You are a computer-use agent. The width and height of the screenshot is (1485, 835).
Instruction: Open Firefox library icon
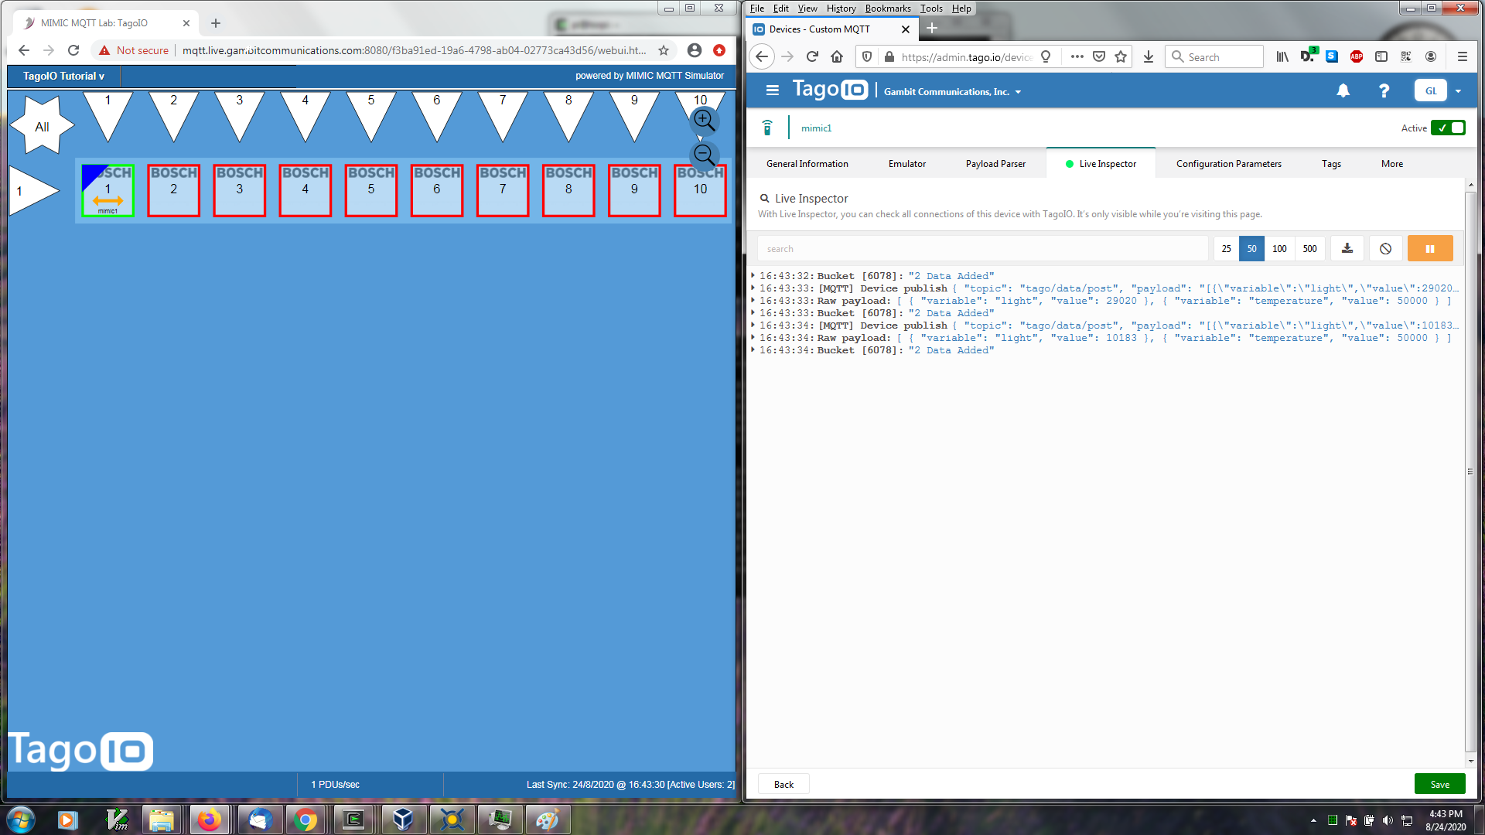[x=1282, y=56]
